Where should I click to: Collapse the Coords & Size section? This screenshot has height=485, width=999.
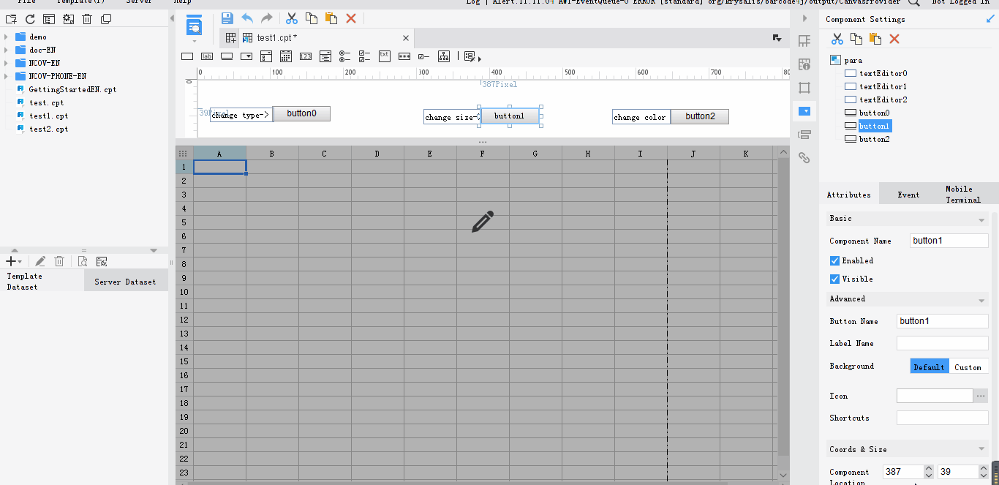coord(983,448)
